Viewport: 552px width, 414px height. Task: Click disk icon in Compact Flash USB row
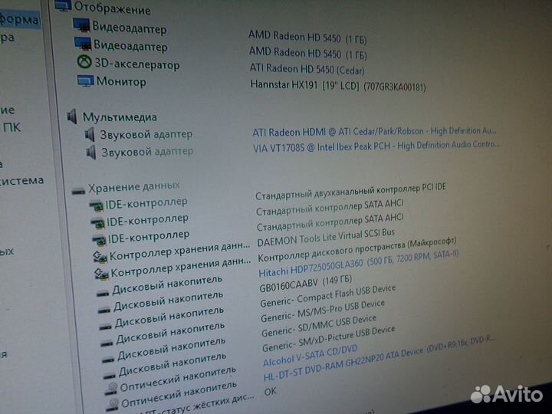click(x=105, y=327)
